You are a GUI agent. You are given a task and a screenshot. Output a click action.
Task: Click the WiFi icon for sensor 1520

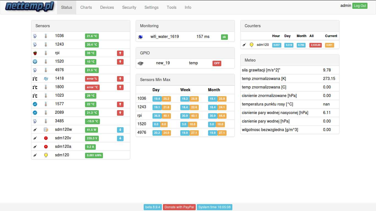pos(35,62)
